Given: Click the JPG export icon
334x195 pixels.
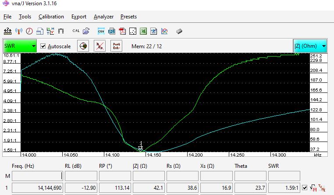Looking at the screenshot, I should tap(112, 31).
